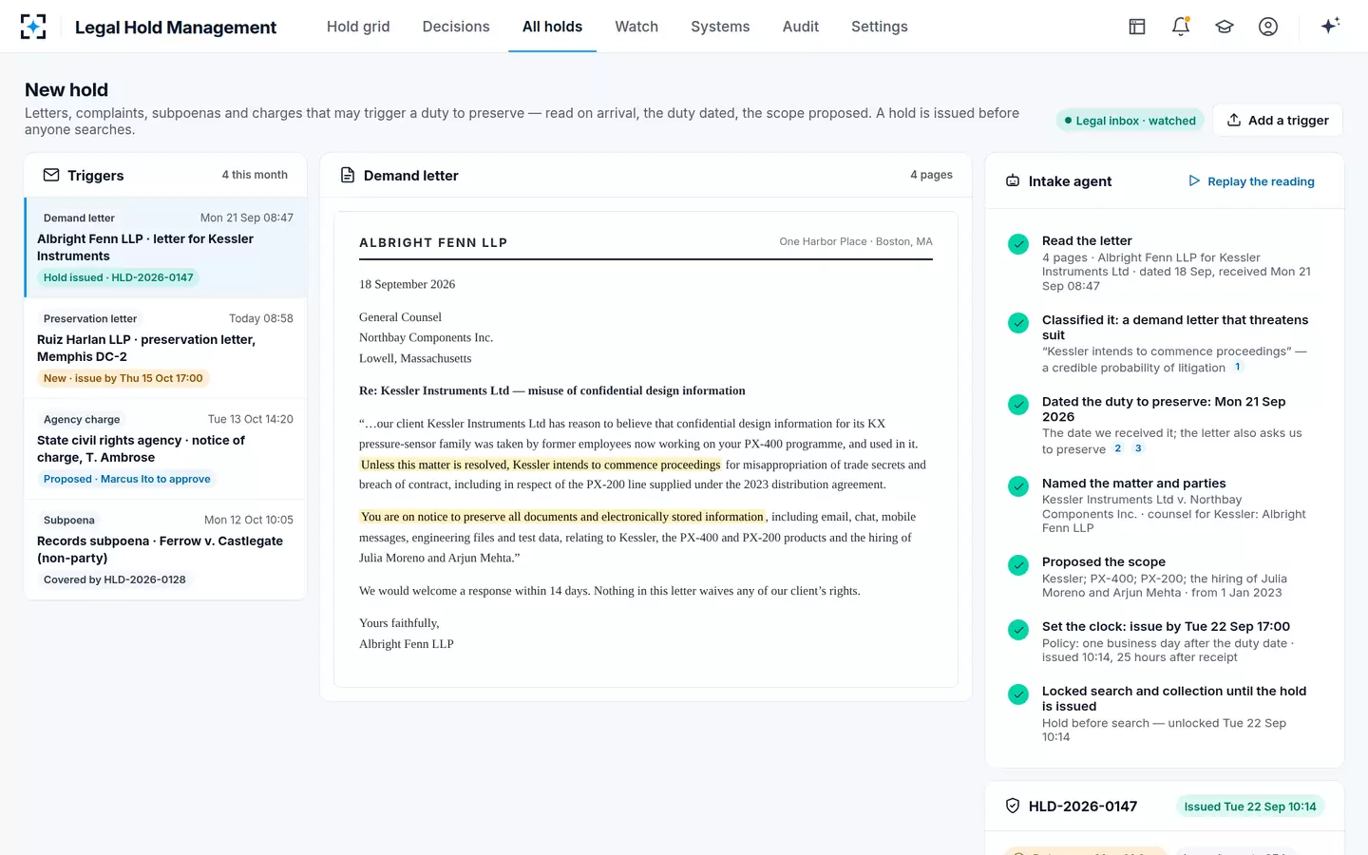Viewport: 1368px width, 855px height.
Task: Click Replay the reading link
Action: point(1251,181)
